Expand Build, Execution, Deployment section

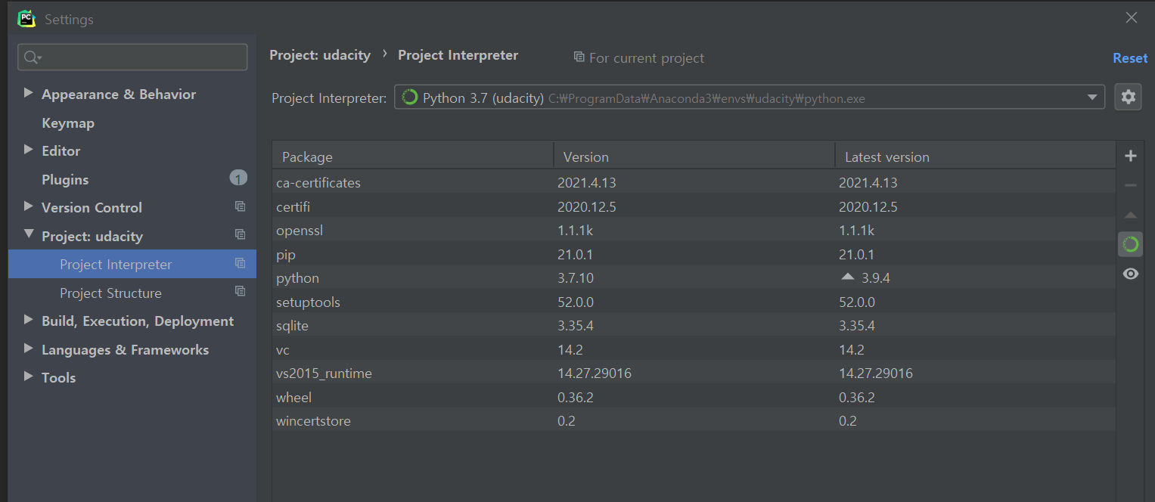tap(29, 320)
